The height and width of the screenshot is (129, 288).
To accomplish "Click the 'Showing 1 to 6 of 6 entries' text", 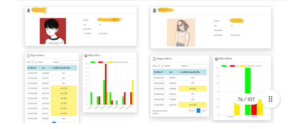I will 160,112.
